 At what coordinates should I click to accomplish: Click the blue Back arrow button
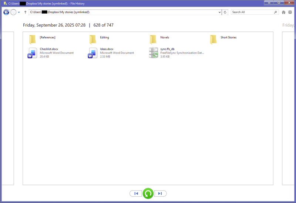point(6,12)
